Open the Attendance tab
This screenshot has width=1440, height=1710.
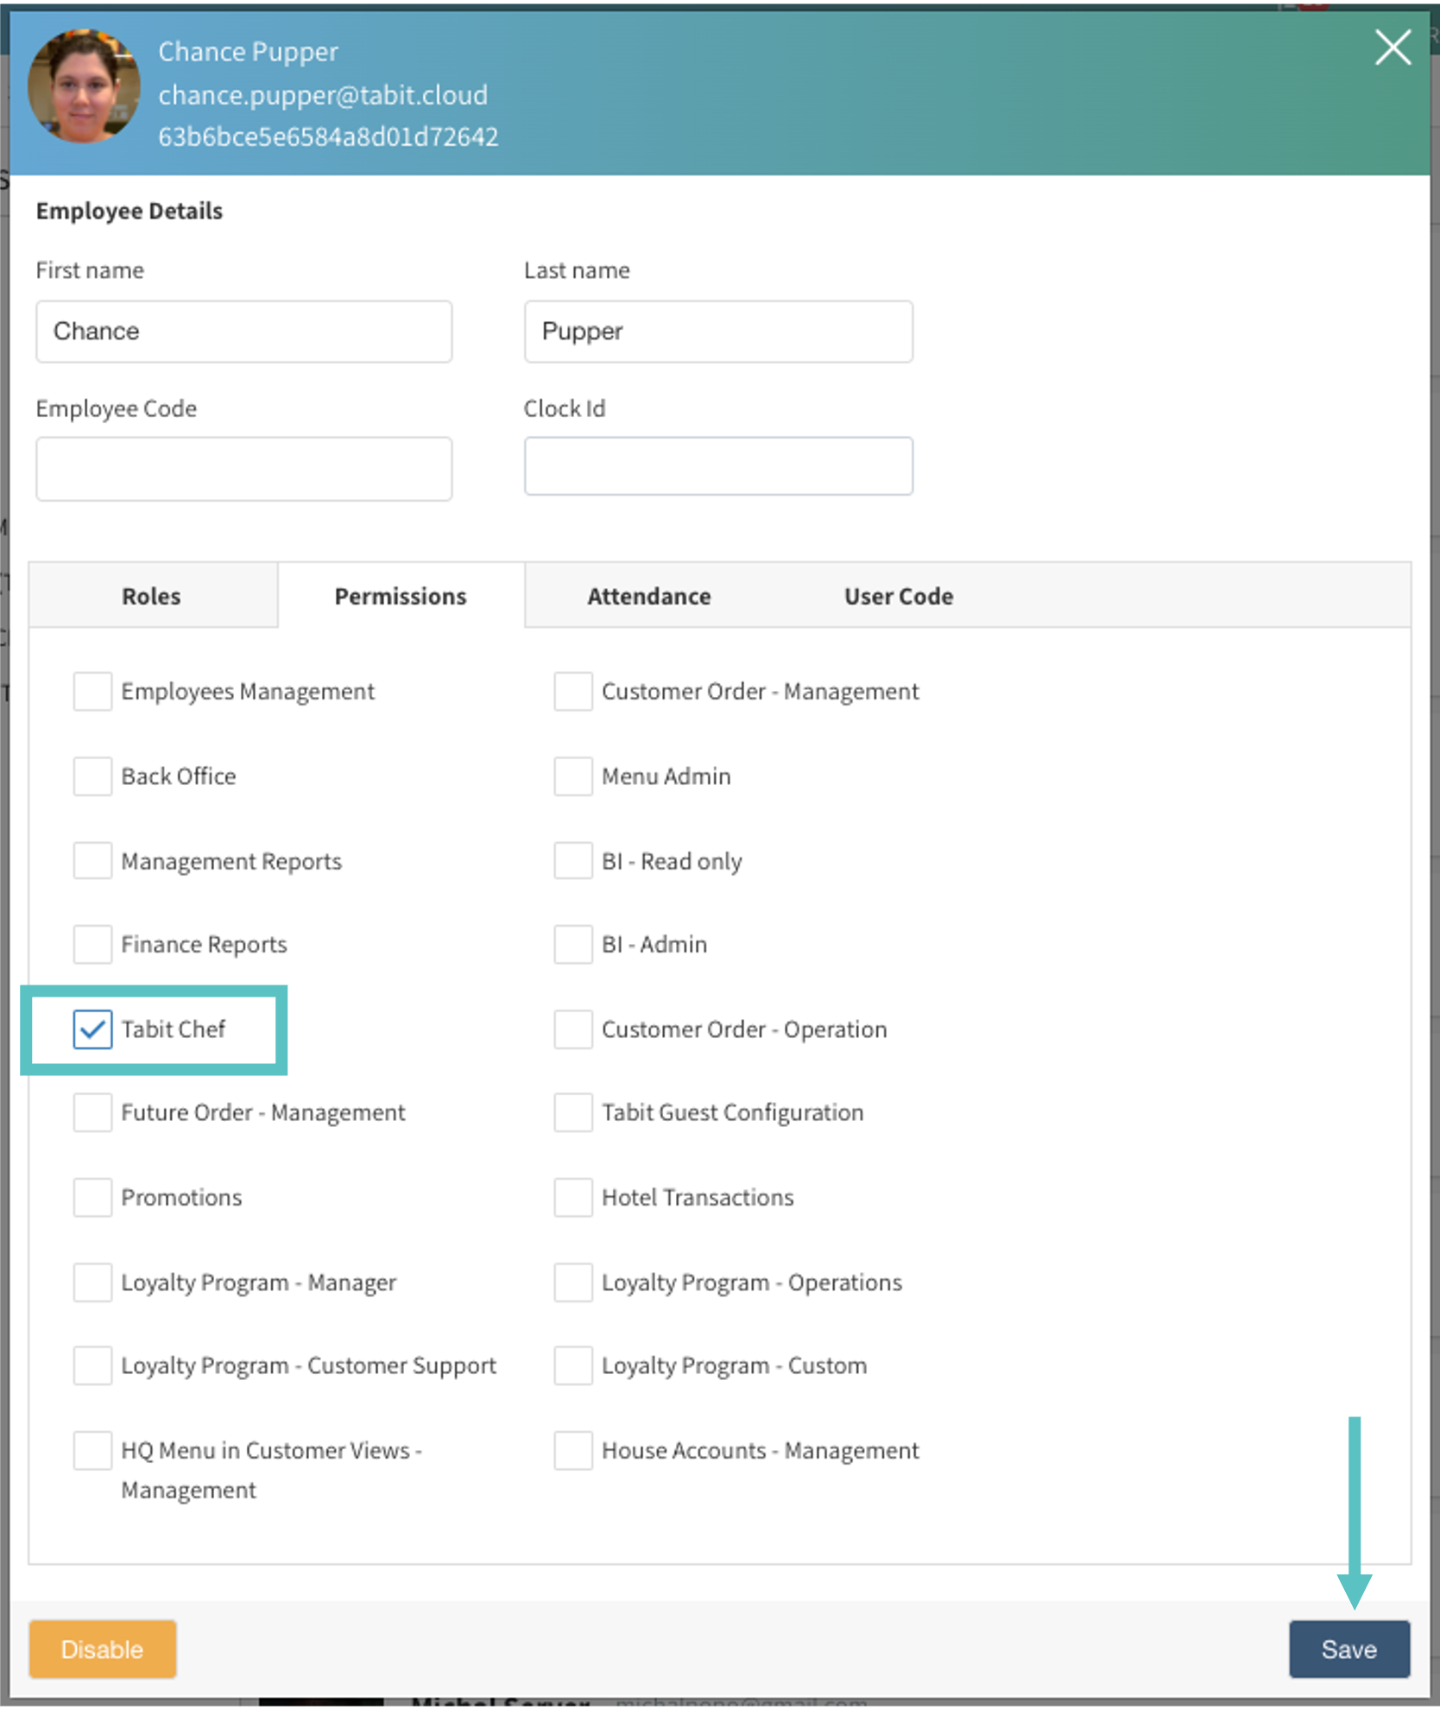[x=648, y=596]
